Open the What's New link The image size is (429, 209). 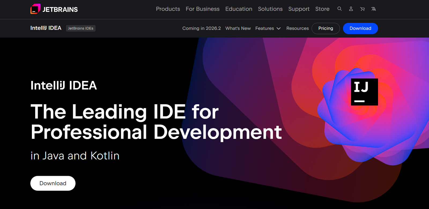[x=238, y=28]
